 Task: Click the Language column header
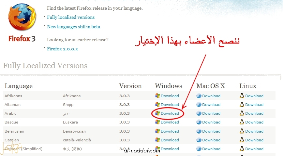(19, 86)
